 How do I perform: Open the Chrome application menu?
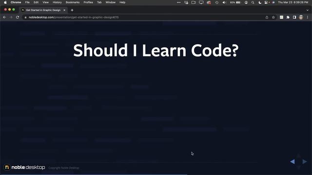click(16, 2)
